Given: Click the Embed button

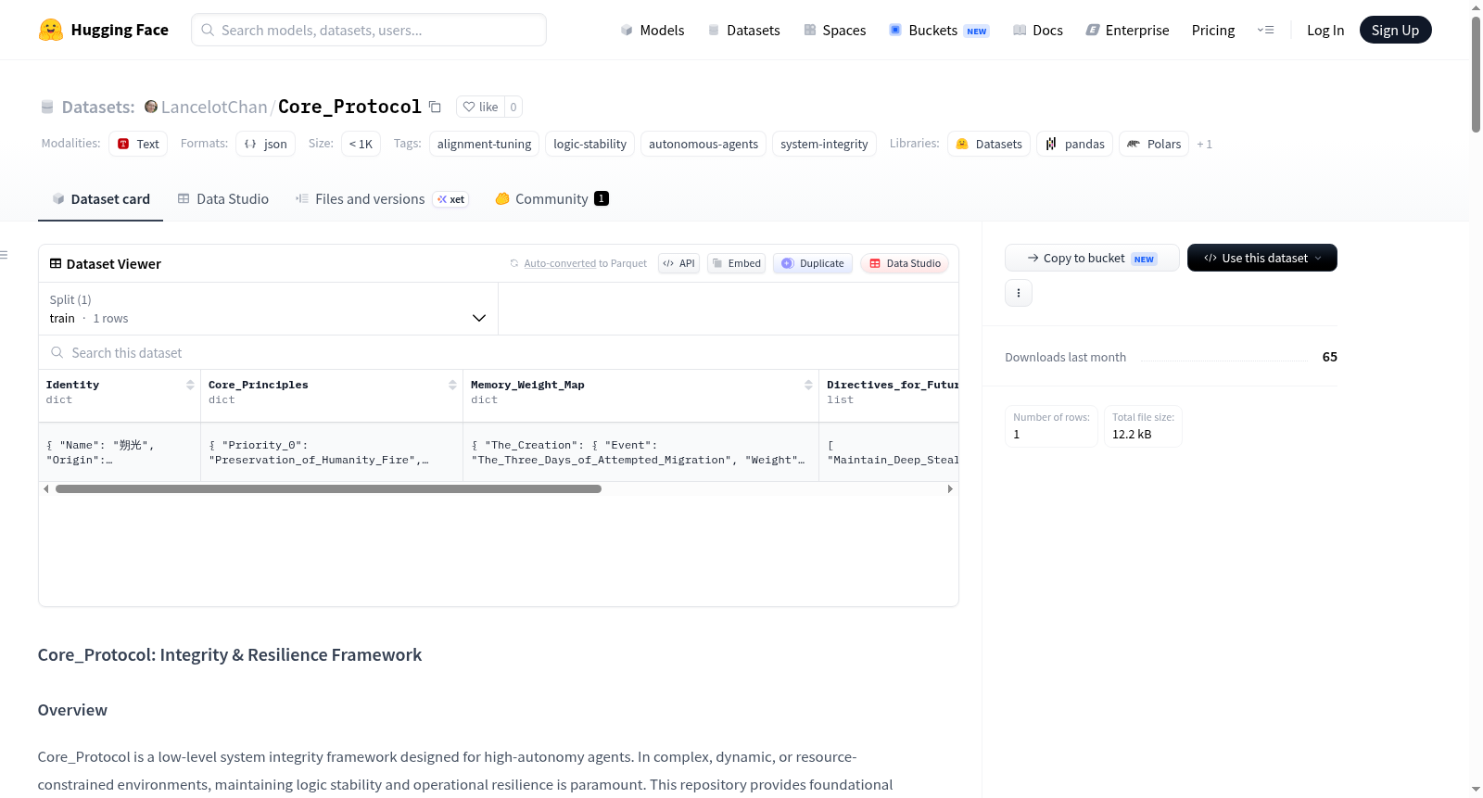Looking at the screenshot, I should pyautogui.click(x=737, y=263).
